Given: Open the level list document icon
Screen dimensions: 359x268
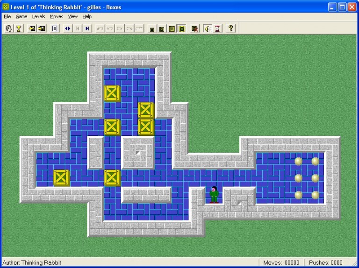Looking at the screenshot, I should click(55, 28).
